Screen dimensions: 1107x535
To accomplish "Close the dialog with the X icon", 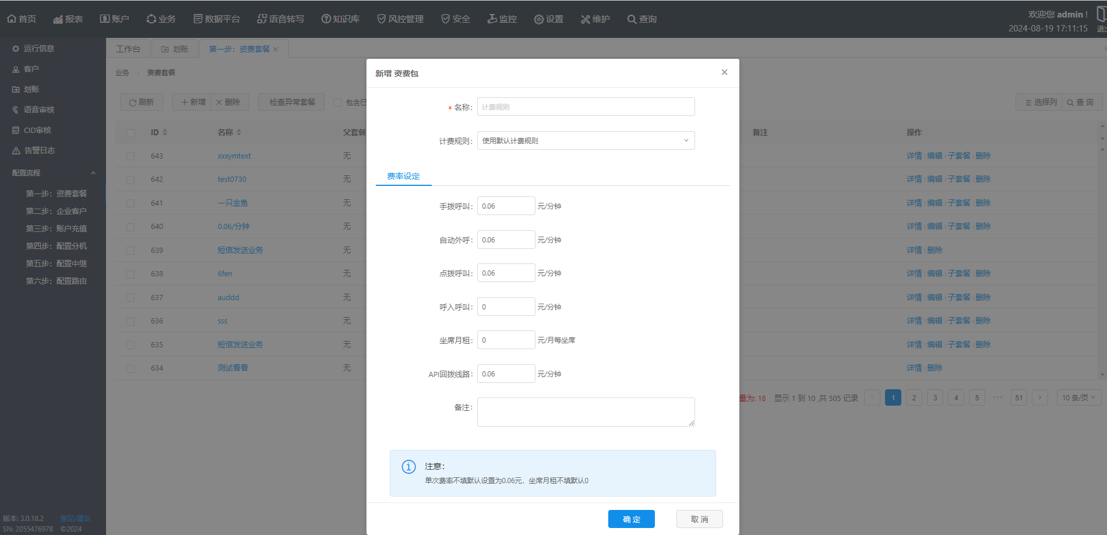I will click(724, 72).
